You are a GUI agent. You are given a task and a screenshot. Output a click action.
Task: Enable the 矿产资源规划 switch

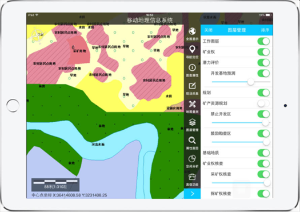[263, 103]
